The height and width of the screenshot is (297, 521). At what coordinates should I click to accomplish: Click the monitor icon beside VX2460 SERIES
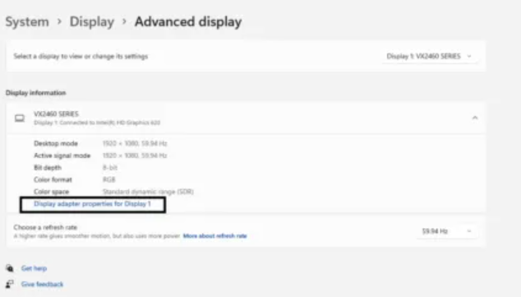[20, 118]
